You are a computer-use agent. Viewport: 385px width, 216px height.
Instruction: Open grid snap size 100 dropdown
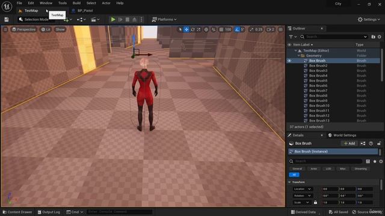[228, 29]
